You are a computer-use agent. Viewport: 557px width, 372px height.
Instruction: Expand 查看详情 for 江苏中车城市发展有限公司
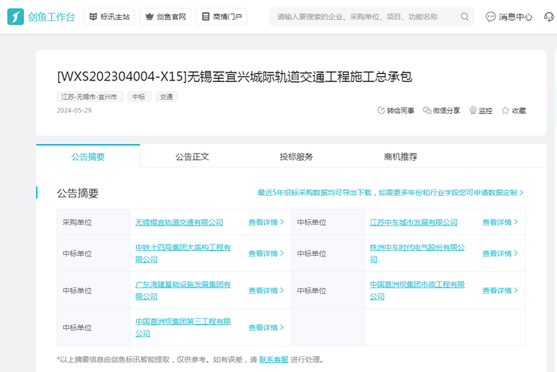(x=500, y=223)
